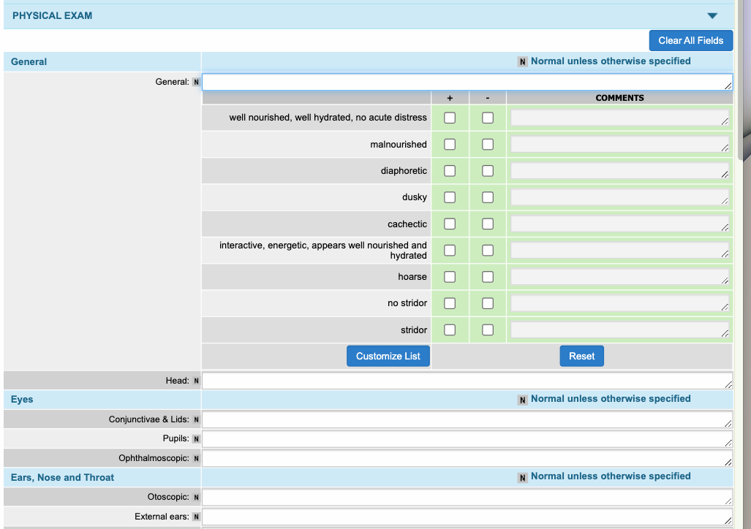Collapse the Physical Exam section arrow
Image resolution: width=751 pixels, height=529 pixels.
pyautogui.click(x=712, y=15)
